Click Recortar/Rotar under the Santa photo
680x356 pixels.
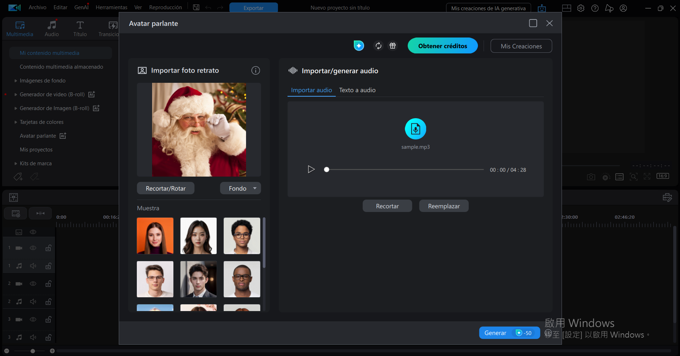click(x=165, y=188)
